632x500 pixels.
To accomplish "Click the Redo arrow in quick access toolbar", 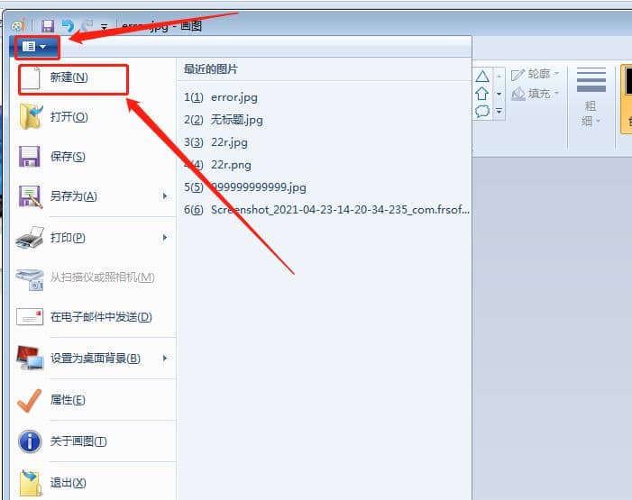I will (x=87, y=26).
